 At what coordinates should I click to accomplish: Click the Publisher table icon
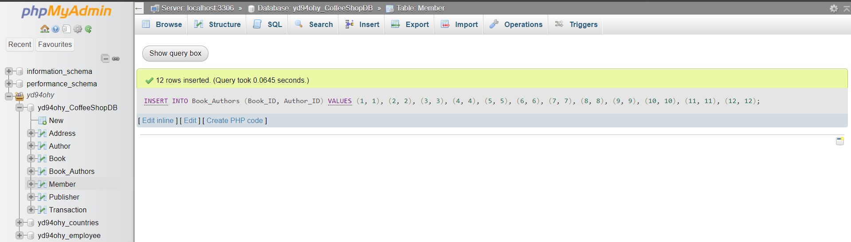coord(42,197)
